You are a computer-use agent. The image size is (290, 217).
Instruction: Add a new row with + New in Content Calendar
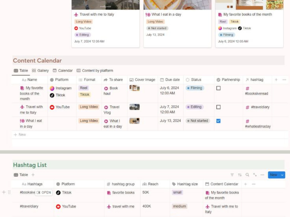coord(20,135)
